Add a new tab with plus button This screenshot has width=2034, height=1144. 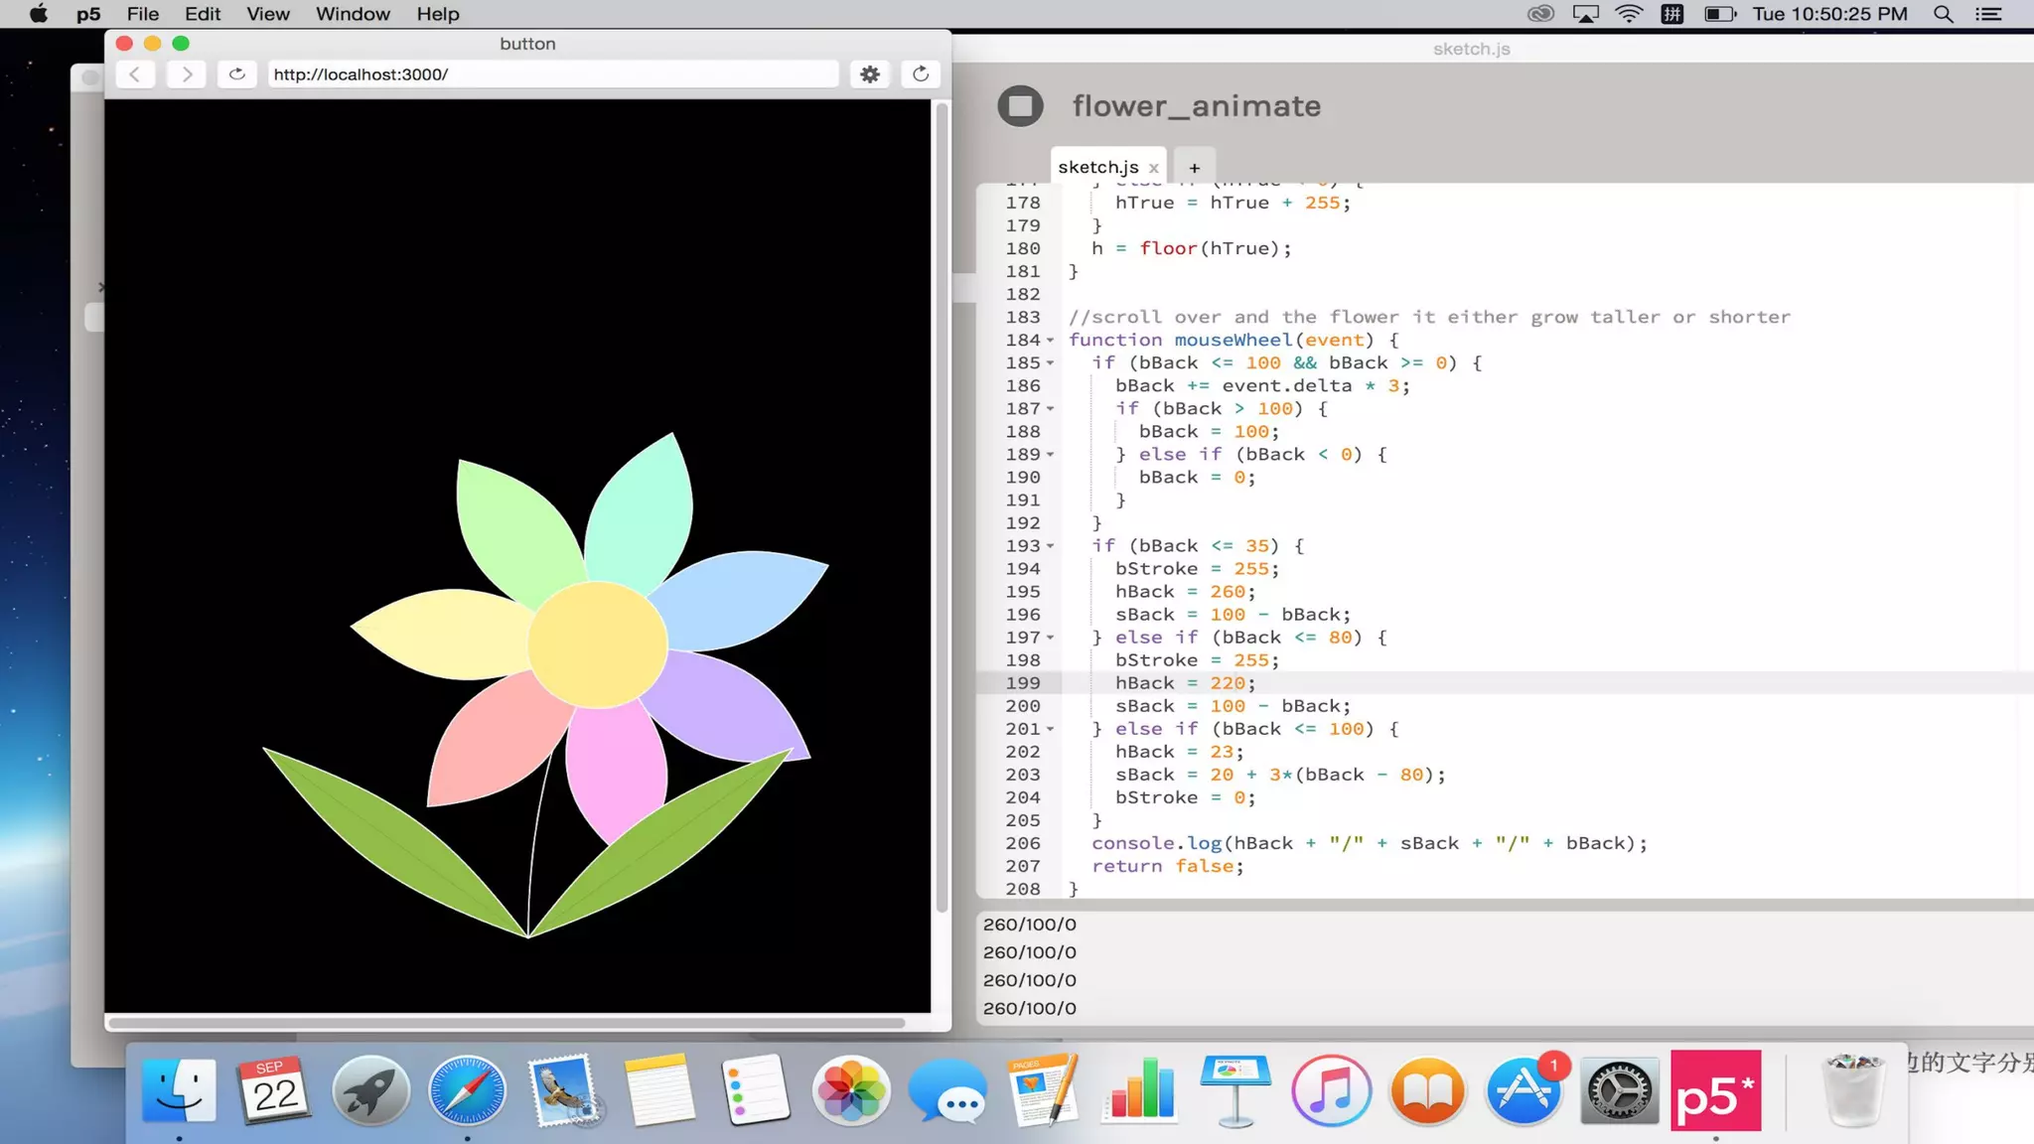click(x=1194, y=168)
